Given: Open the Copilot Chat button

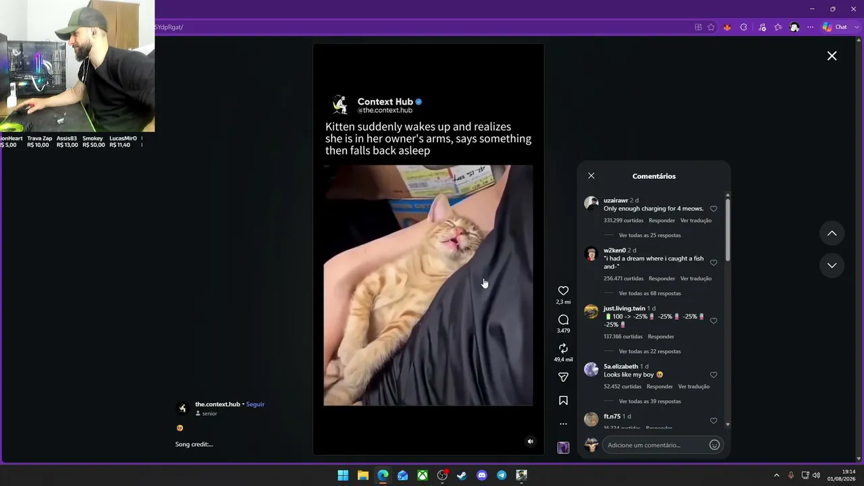Looking at the screenshot, I should point(835,27).
